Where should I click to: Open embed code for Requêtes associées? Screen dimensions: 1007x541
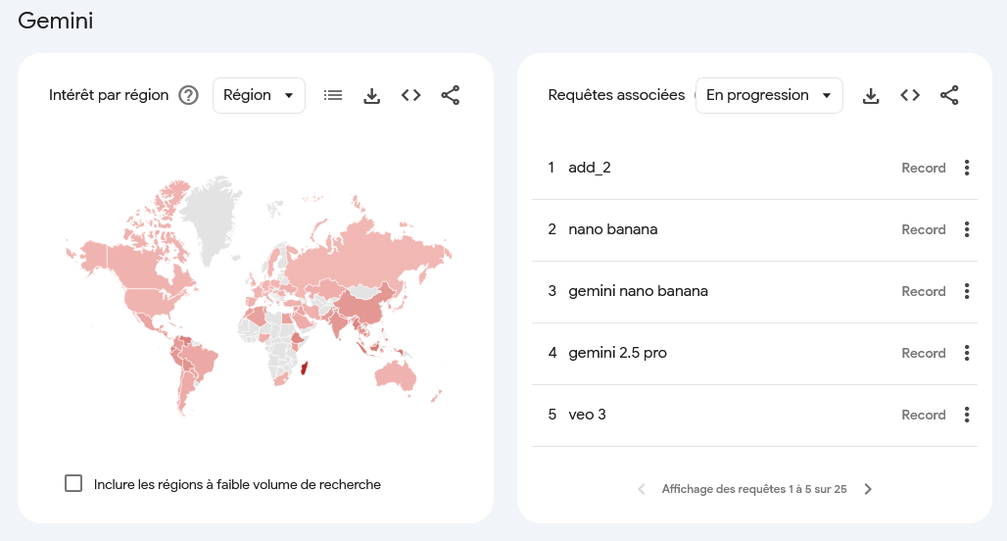click(x=910, y=95)
